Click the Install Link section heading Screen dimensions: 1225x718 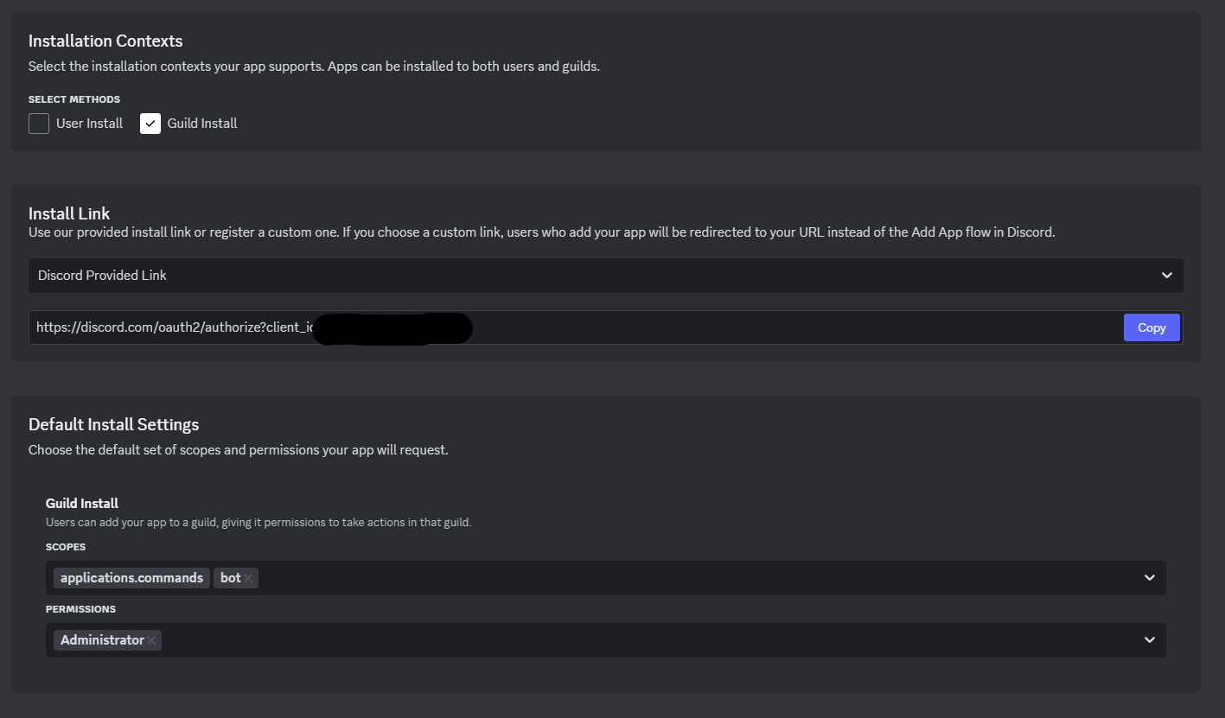69,213
